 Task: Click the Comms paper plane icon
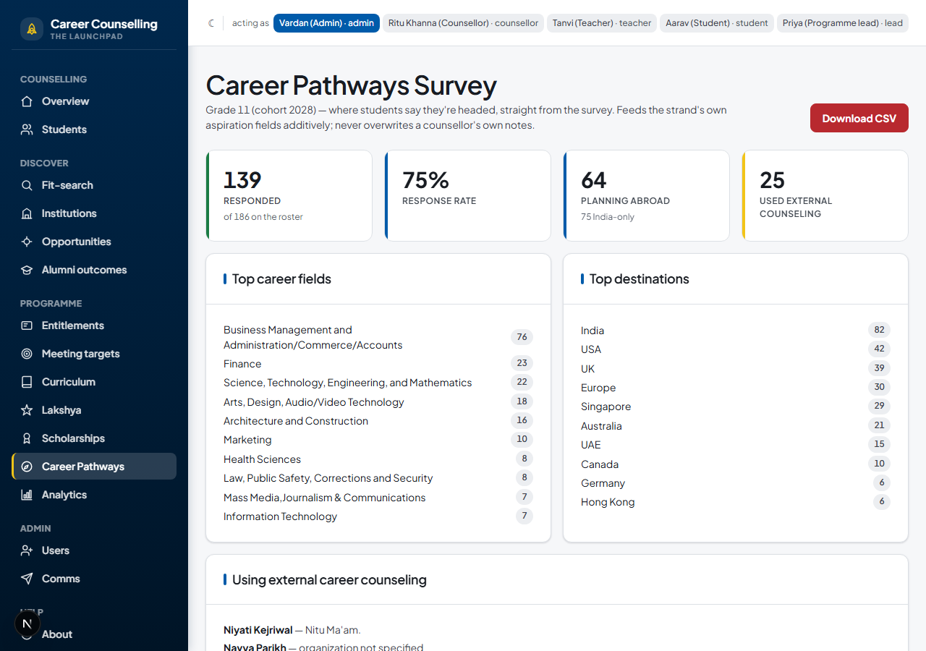tap(27, 579)
